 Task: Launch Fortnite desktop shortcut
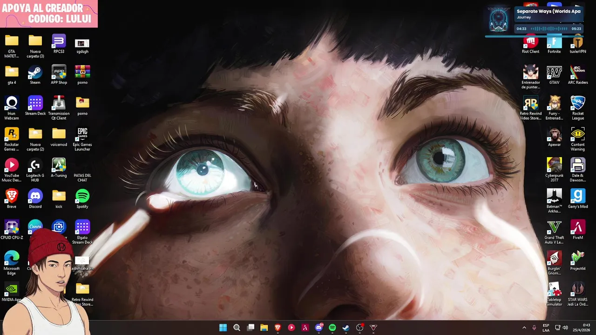[x=554, y=44]
